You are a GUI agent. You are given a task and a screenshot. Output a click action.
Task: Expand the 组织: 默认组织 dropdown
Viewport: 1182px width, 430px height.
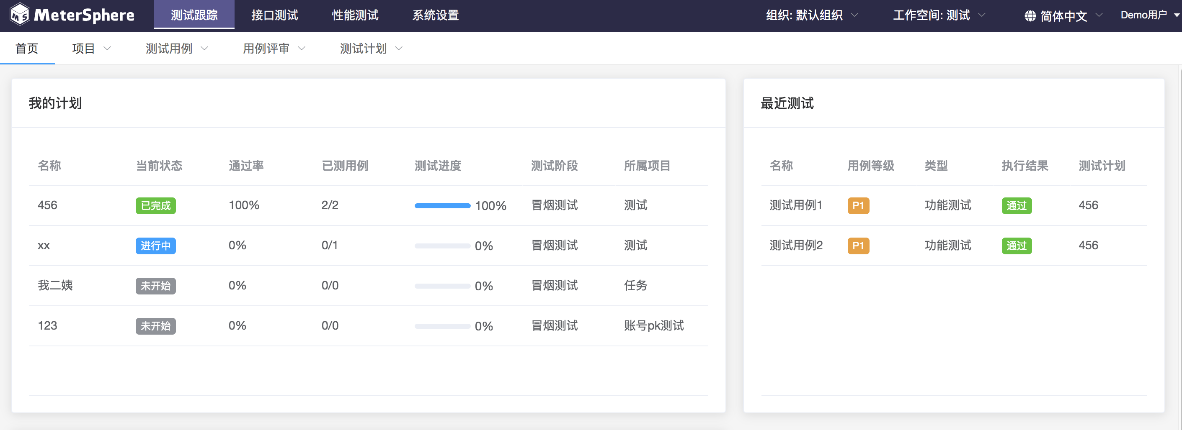pyautogui.click(x=811, y=15)
